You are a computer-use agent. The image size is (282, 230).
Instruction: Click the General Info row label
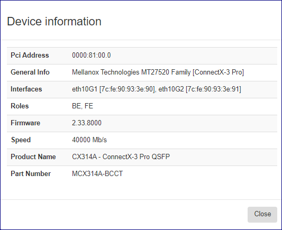30,72
